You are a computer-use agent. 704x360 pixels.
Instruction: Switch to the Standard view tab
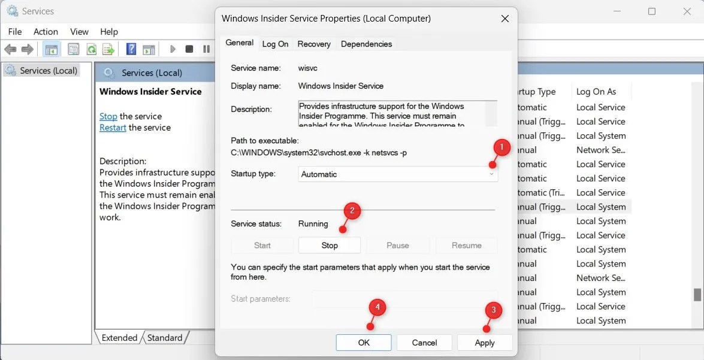[165, 337]
